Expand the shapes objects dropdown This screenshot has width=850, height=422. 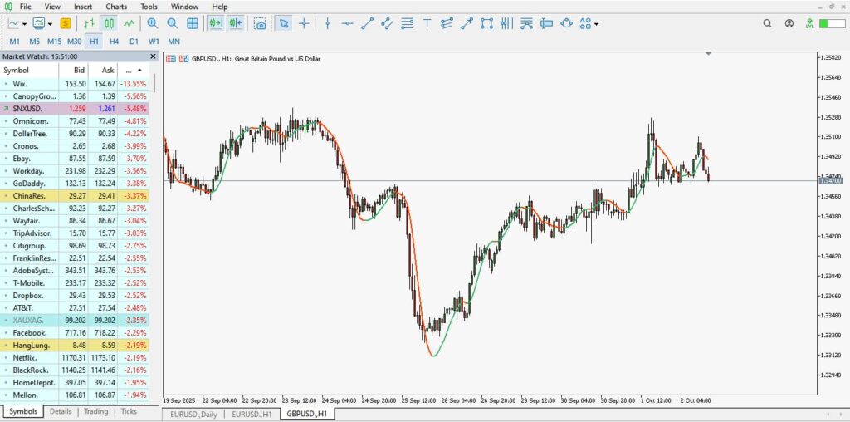point(597,23)
